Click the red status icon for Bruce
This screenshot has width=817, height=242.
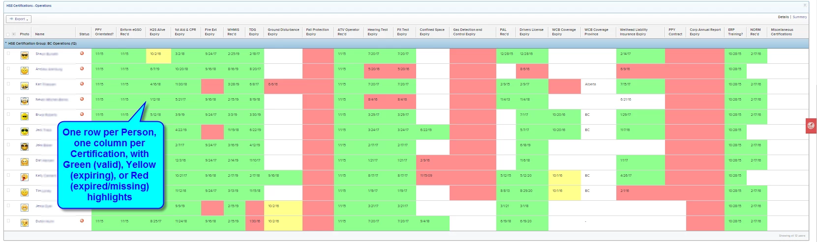(82, 114)
